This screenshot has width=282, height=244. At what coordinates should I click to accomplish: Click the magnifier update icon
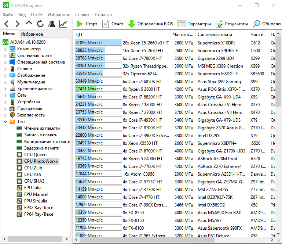(x=256, y=24)
